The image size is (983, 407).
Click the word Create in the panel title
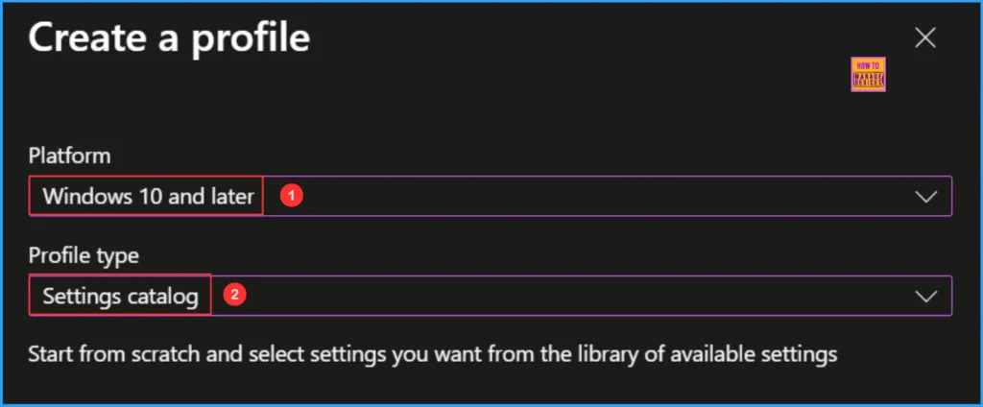[86, 38]
